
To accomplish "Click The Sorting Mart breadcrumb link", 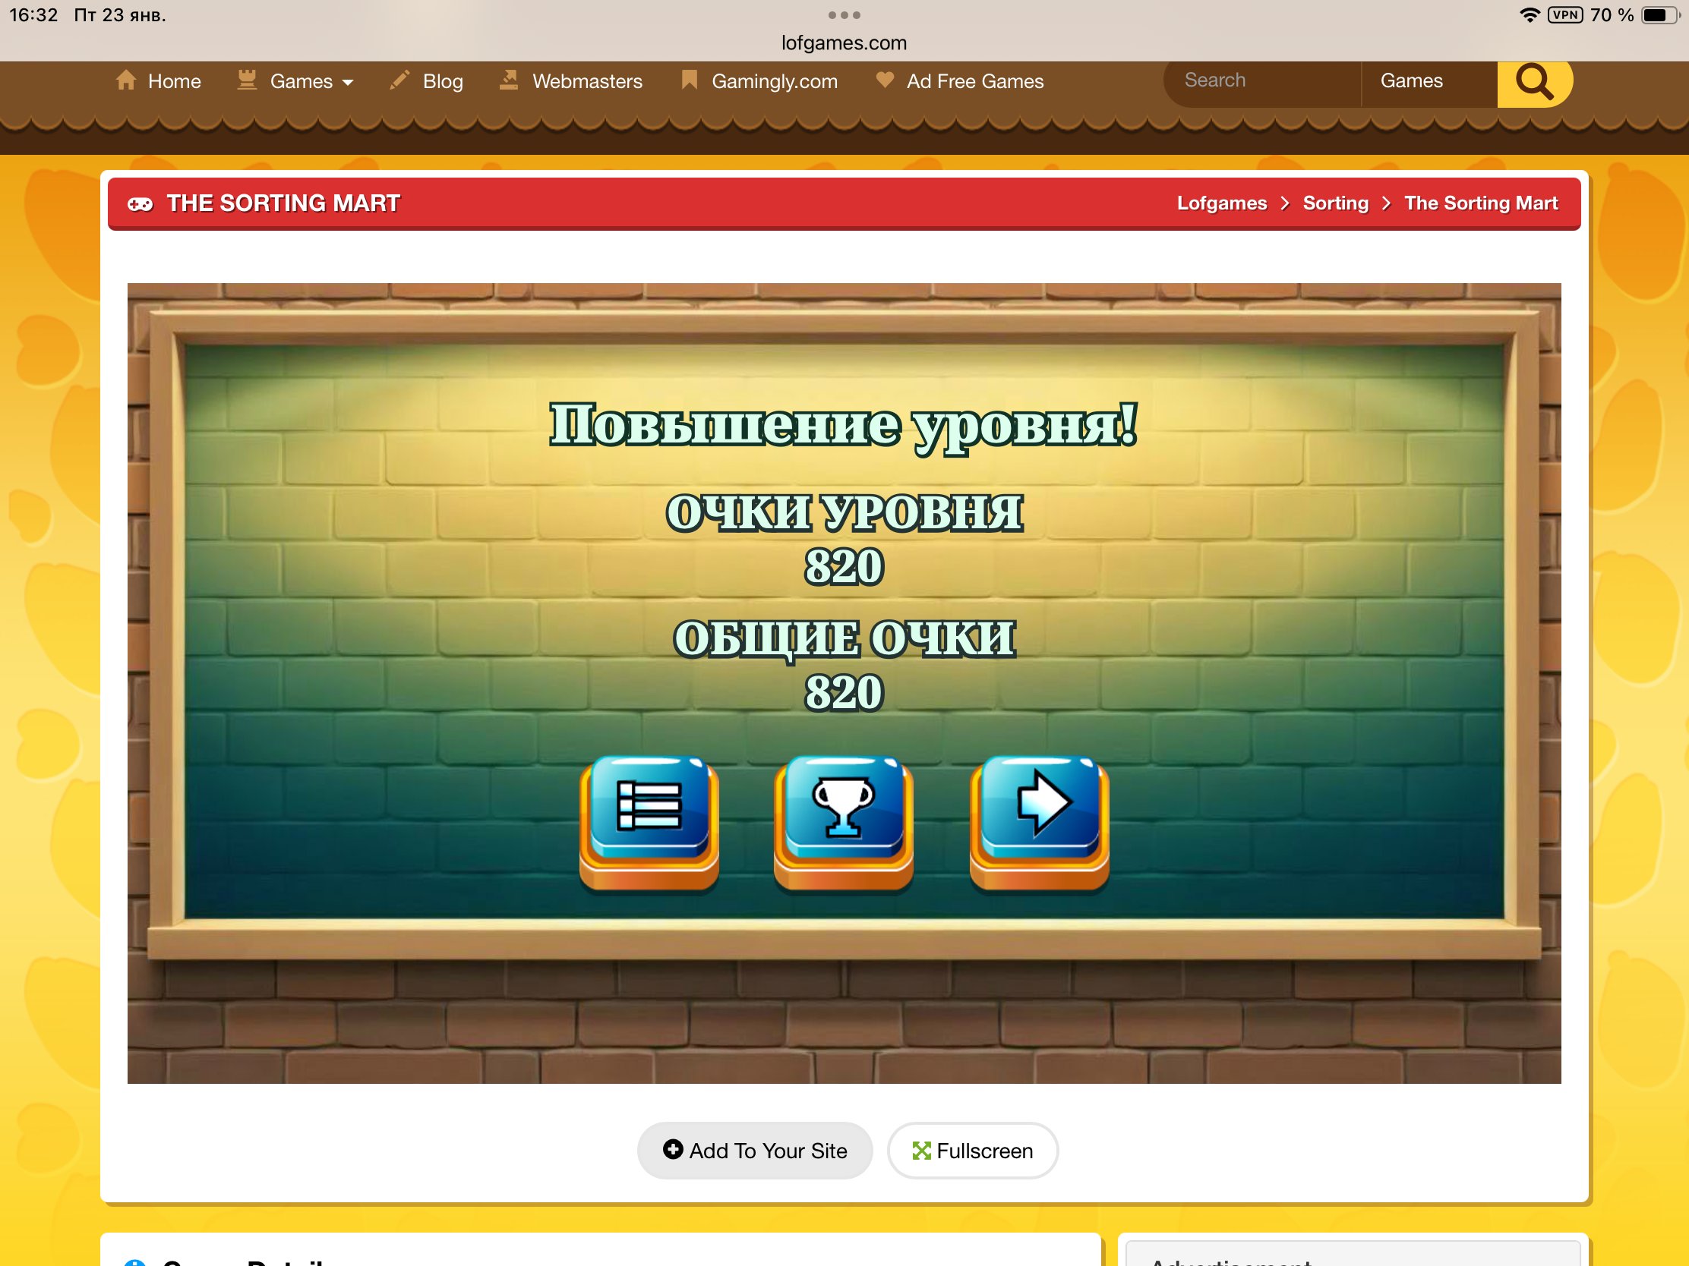I will (x=1481, y=203).
